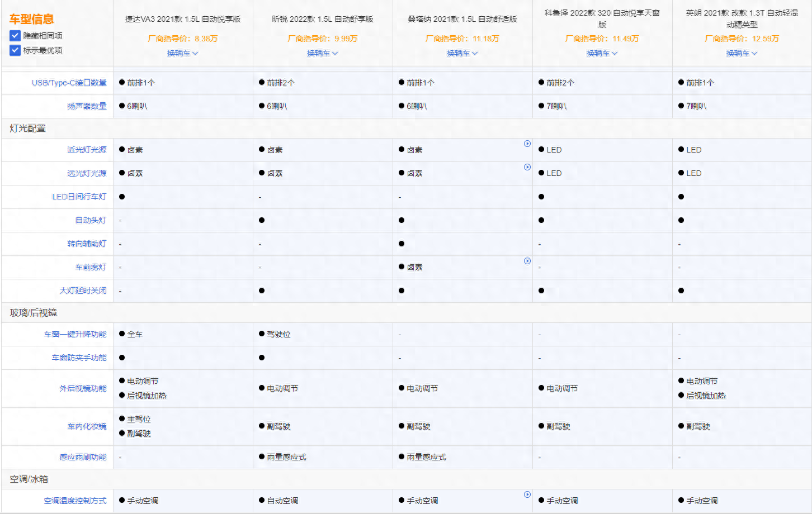Click 前排2个 in the 昕锐 column

[x=281, y=83]
